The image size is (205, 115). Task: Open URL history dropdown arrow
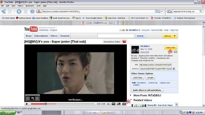[162, 11]
